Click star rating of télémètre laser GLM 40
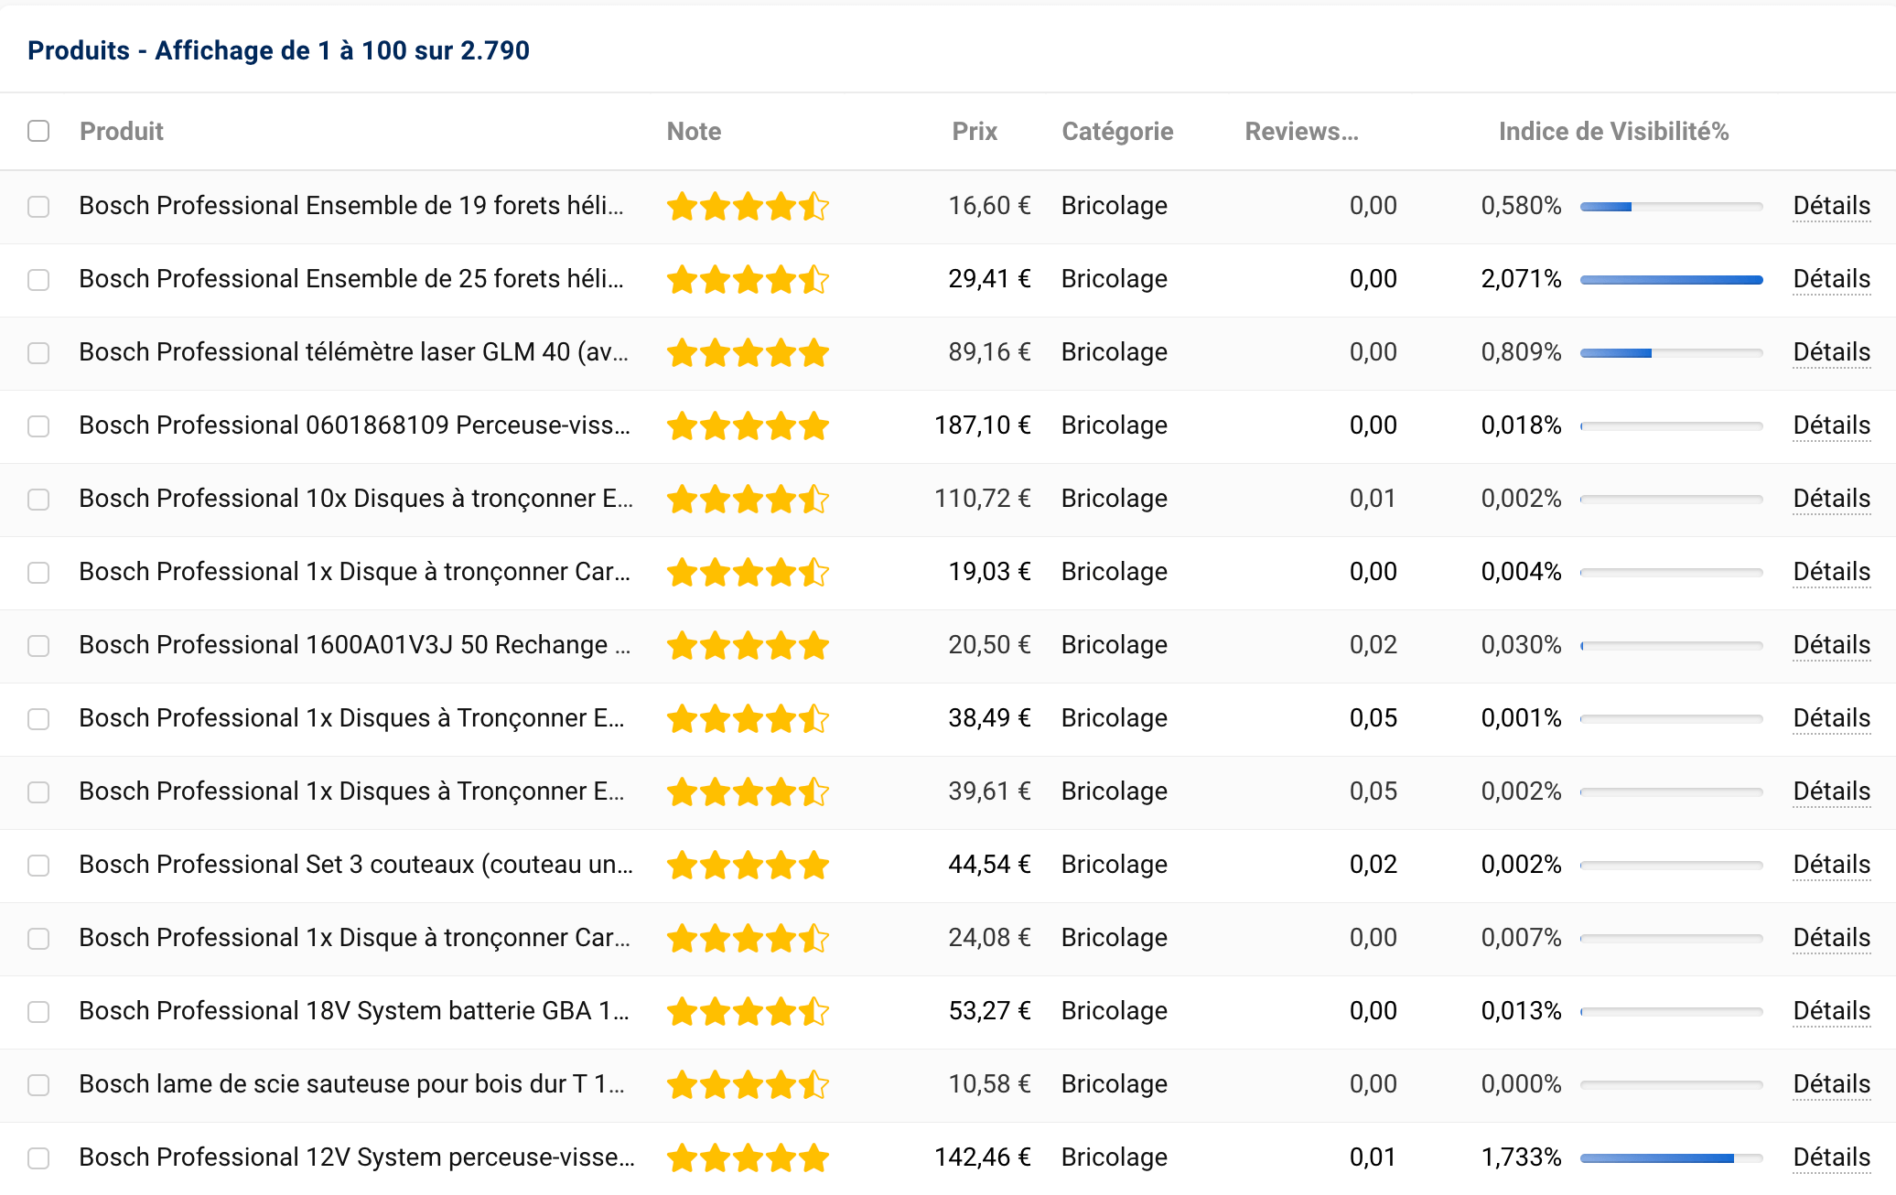 [x=748, y=353]
